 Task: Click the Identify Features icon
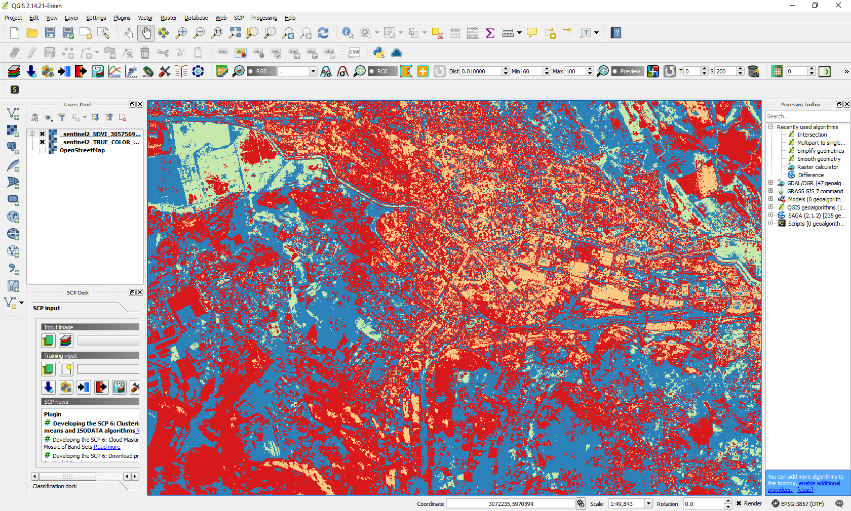pos(347,33)
